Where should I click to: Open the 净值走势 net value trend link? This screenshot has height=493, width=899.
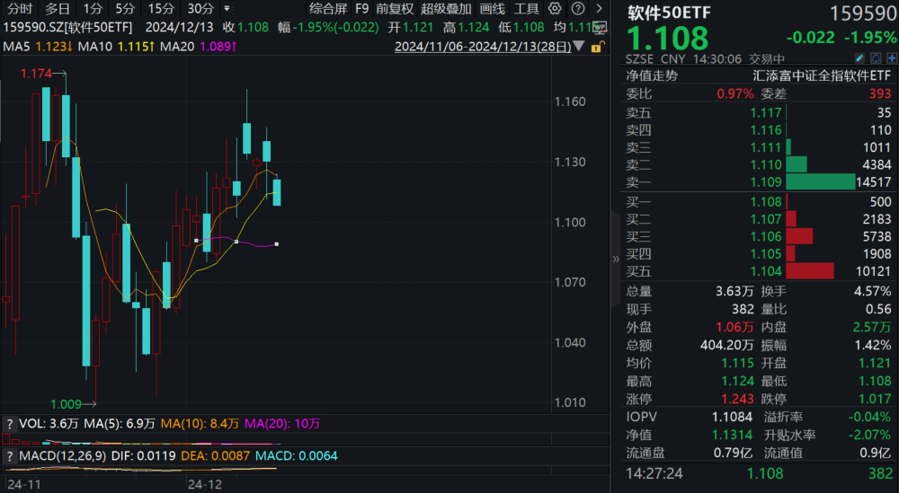(651, 75)
